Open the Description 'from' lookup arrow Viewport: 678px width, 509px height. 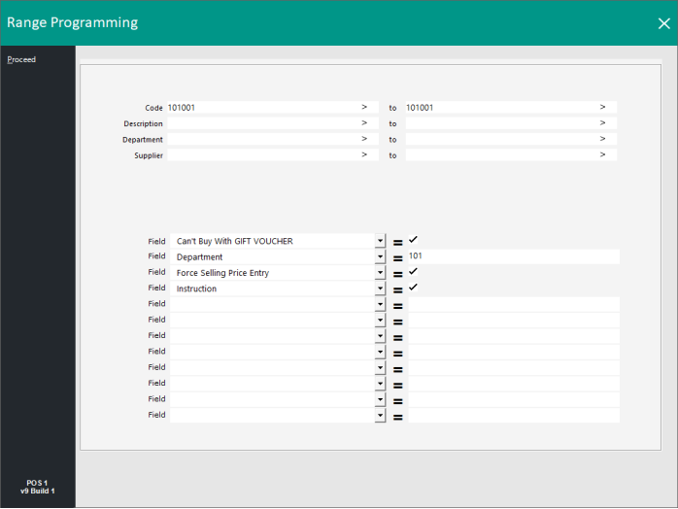click(x=364, y=123)
